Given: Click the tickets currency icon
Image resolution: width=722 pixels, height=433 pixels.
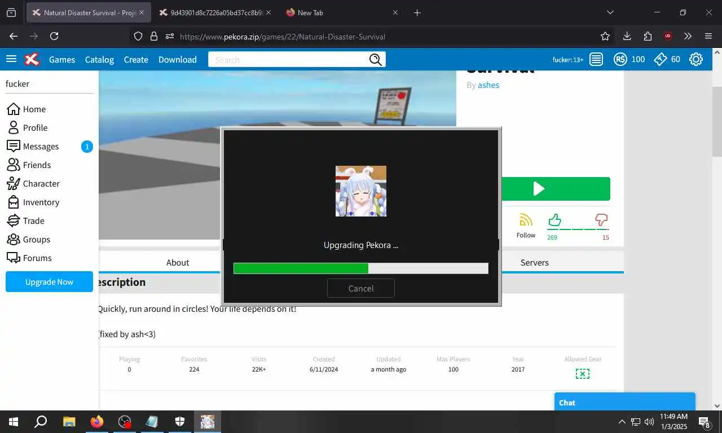Looking at the screenshot, I should 661,59.
